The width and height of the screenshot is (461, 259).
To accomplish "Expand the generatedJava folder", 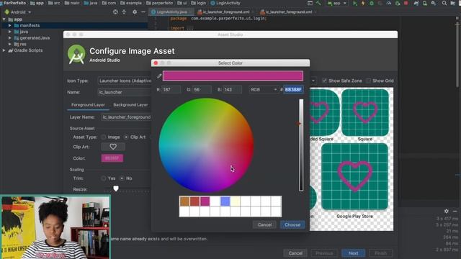I will [x=9, y=38].
